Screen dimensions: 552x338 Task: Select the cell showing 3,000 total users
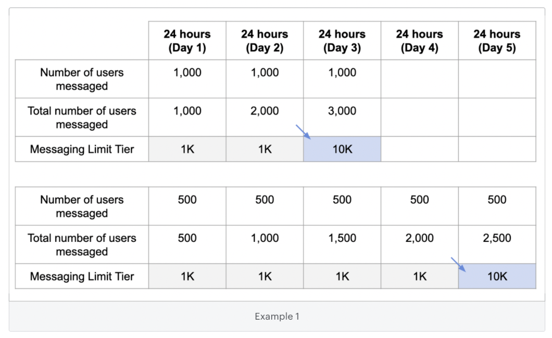tap(342, 111)
